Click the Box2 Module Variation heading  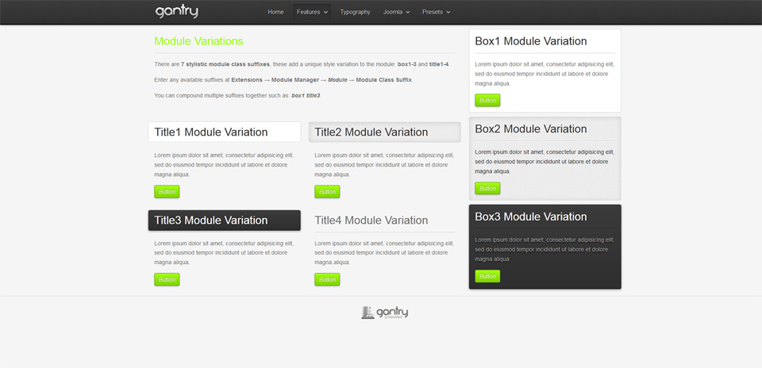[531, 129]
